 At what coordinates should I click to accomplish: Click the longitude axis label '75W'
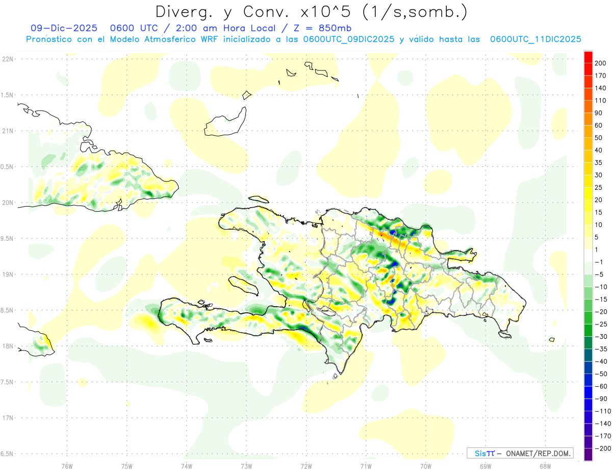click(x=127, y=466)
